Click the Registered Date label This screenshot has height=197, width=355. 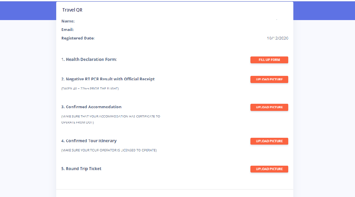coord(78,38)
